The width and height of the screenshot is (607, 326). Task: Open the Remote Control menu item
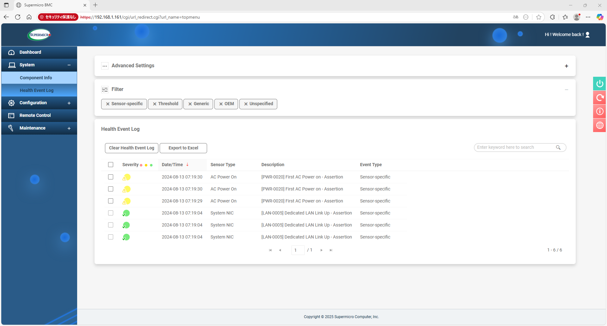click(35, 116)
